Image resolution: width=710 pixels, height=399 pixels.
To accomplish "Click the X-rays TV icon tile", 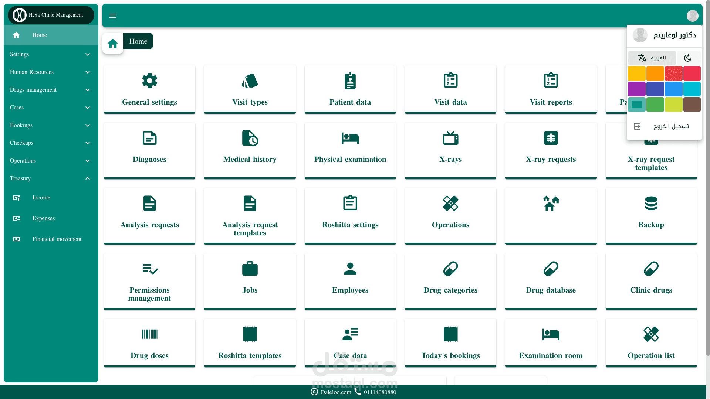I will click(x=450, y=138).
